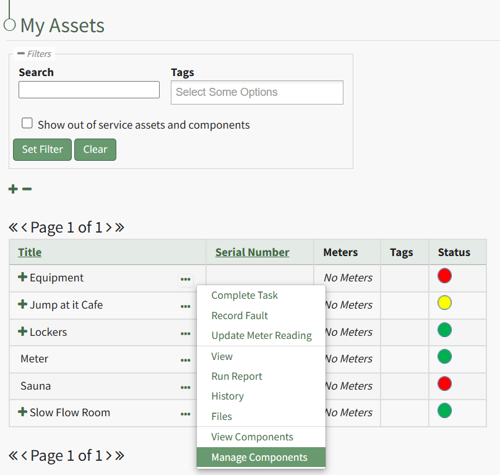Click the collapse-all minus icon above the table

tap(27, 189)
